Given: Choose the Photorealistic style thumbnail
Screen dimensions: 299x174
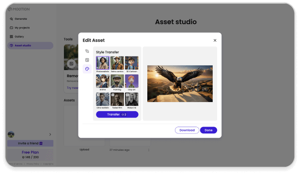Looking at the screenshot, I should coord(103,63).
